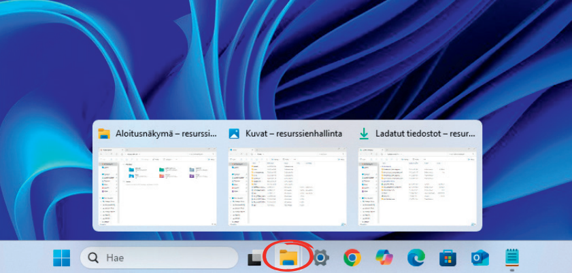
Task: Open Outlook from the taskbar
Action: 480,258
